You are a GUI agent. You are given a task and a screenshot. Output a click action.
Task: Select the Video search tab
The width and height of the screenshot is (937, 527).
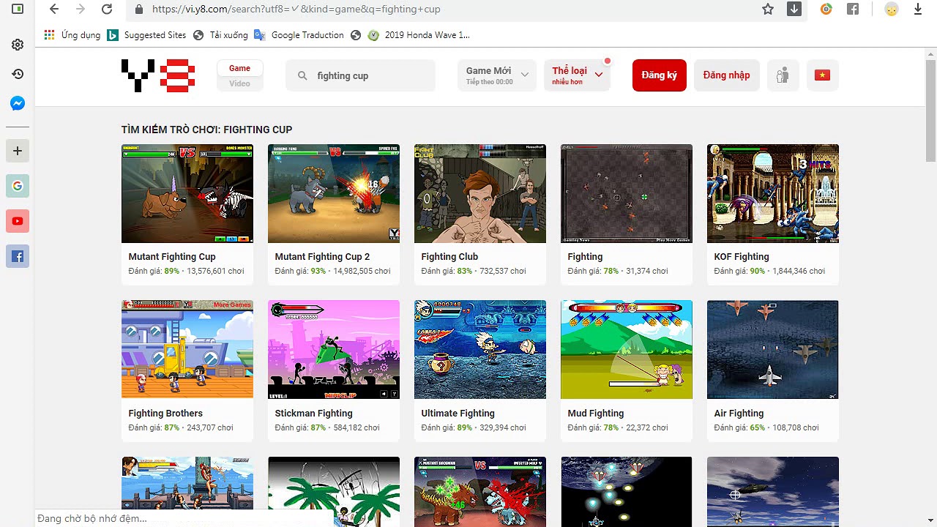tap(240, 83)
